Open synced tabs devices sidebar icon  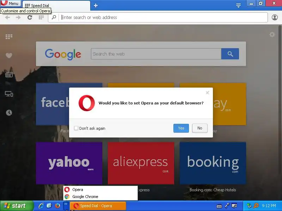[9, 94]
